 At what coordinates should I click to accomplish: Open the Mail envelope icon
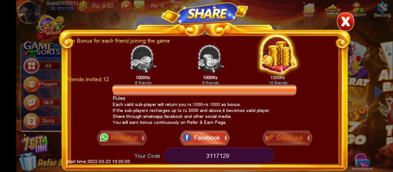[x=309, y=10]
